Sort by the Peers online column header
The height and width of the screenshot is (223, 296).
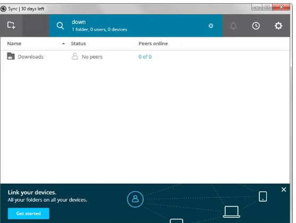point(153,44)
